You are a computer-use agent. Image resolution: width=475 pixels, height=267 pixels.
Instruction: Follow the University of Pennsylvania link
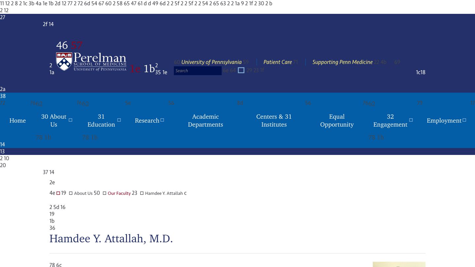tap(211, 62)
